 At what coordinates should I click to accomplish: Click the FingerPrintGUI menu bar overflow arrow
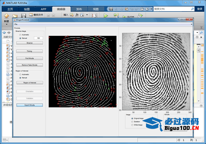tap(191, 24)
